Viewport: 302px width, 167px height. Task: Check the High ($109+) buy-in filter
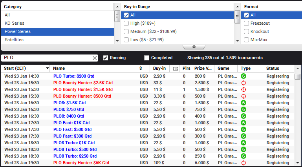126,23
